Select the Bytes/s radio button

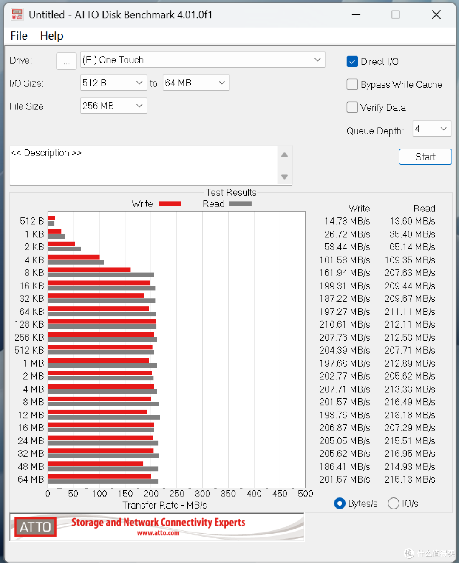tap(340, 503)
